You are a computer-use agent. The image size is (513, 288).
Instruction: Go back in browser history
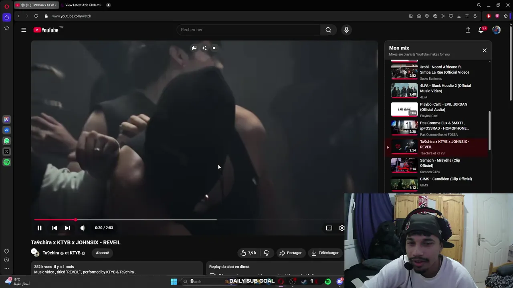(18, 16)
